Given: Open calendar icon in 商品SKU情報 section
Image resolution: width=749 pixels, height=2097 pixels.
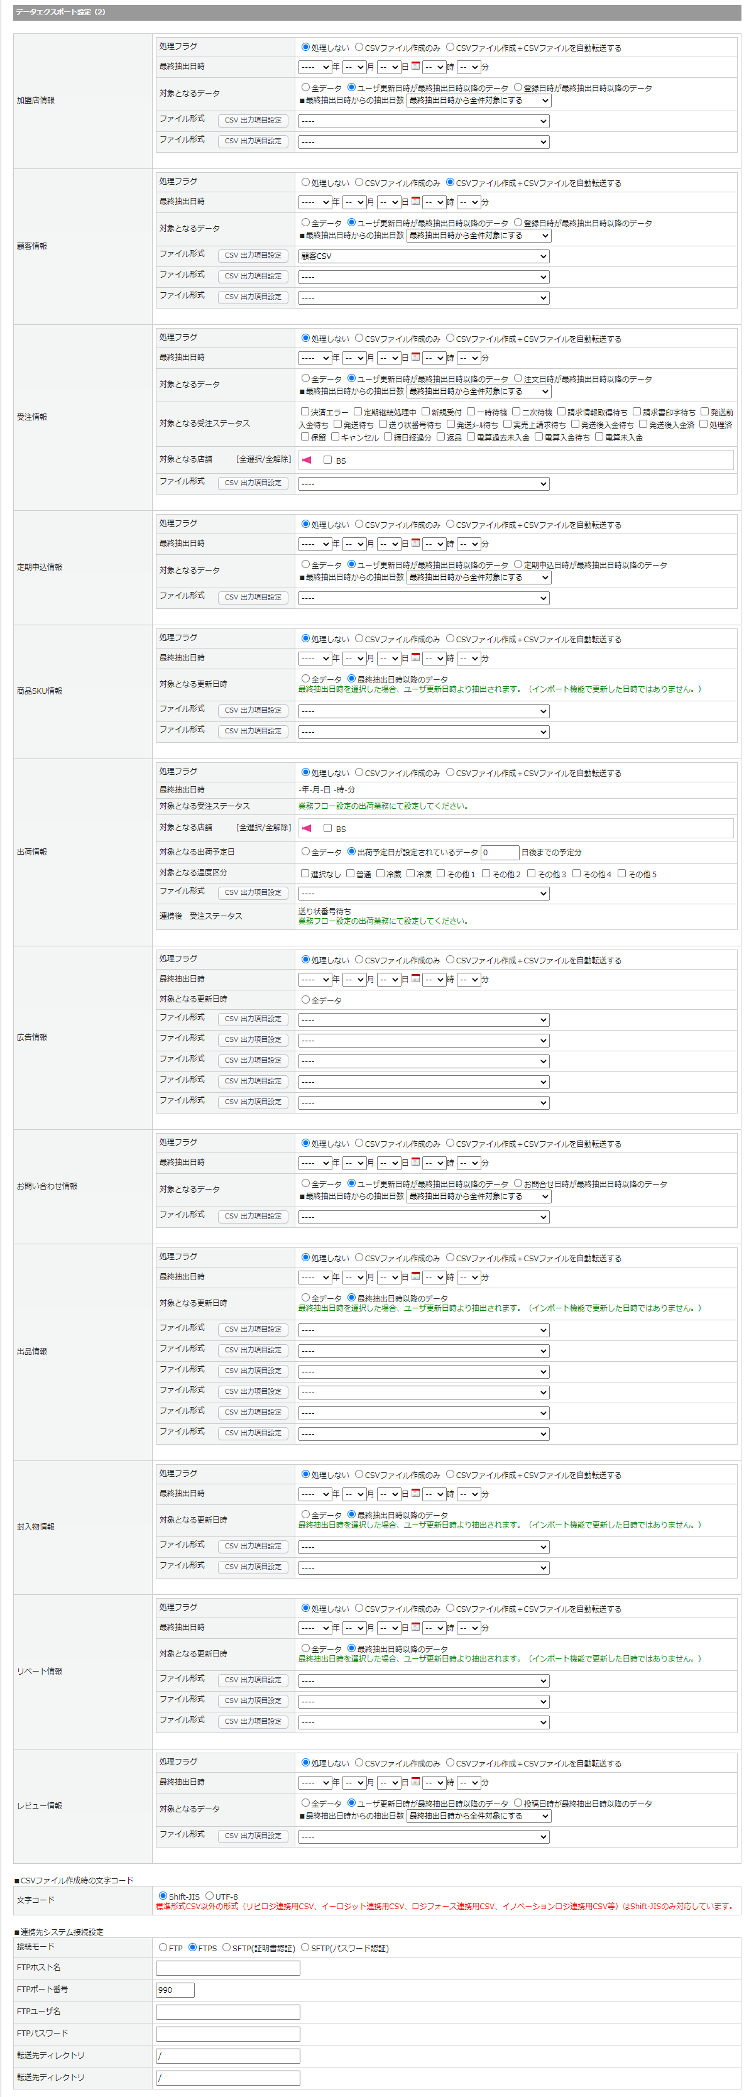Looking at the screenshot, I should click(x=415, y=657).
